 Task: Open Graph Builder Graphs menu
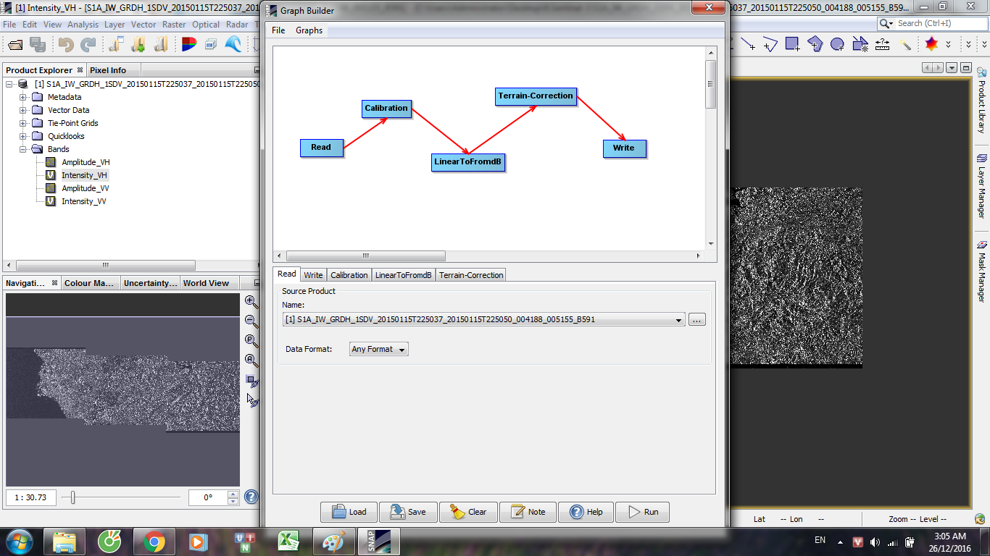(309, 30)
